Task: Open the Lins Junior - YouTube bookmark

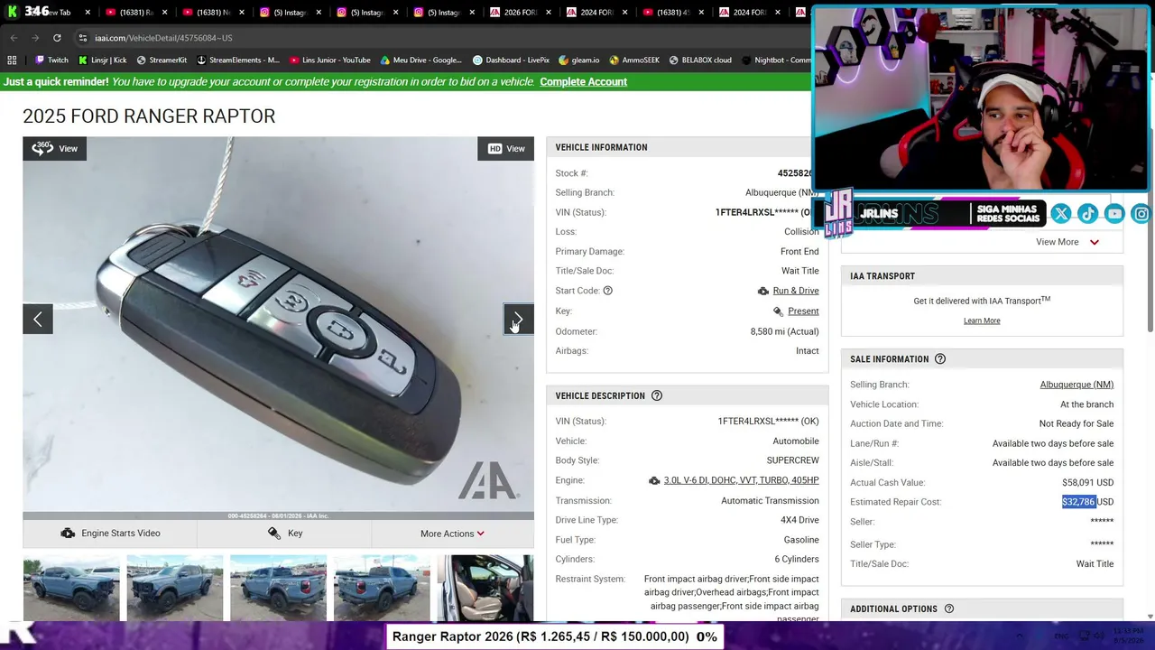Action: coord(329,60)
